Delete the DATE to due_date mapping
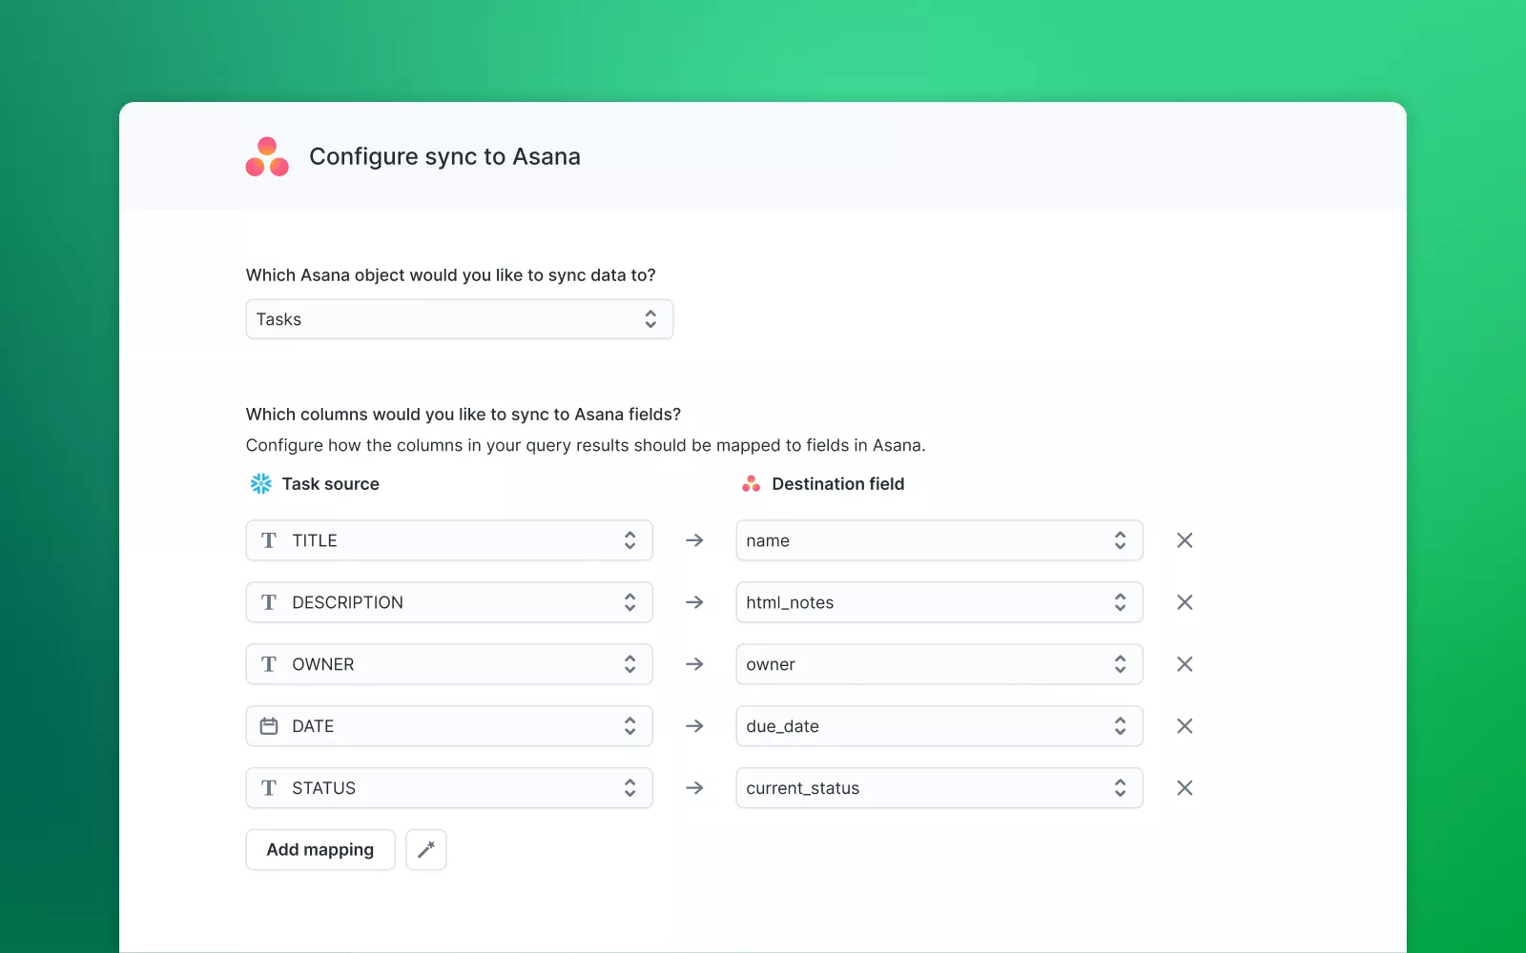The height and width of the screenshot is (953, 1526). [1185, 726]
